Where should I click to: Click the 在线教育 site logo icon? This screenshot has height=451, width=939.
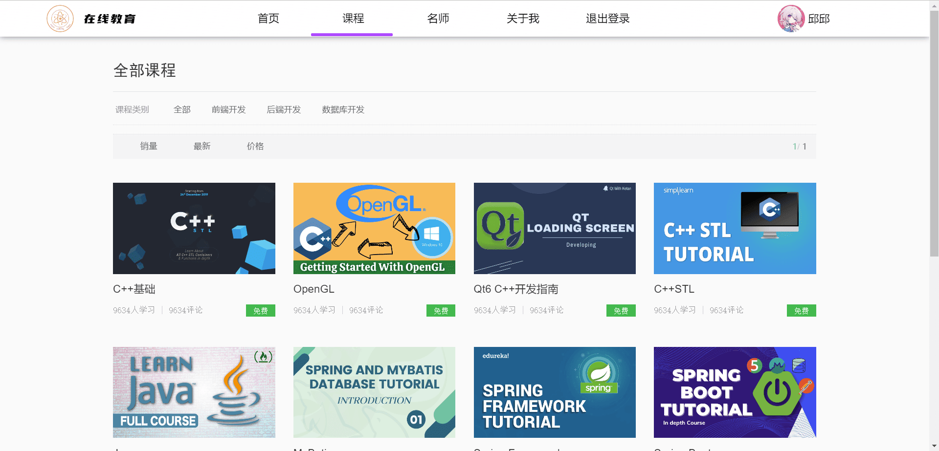(60, 19)
